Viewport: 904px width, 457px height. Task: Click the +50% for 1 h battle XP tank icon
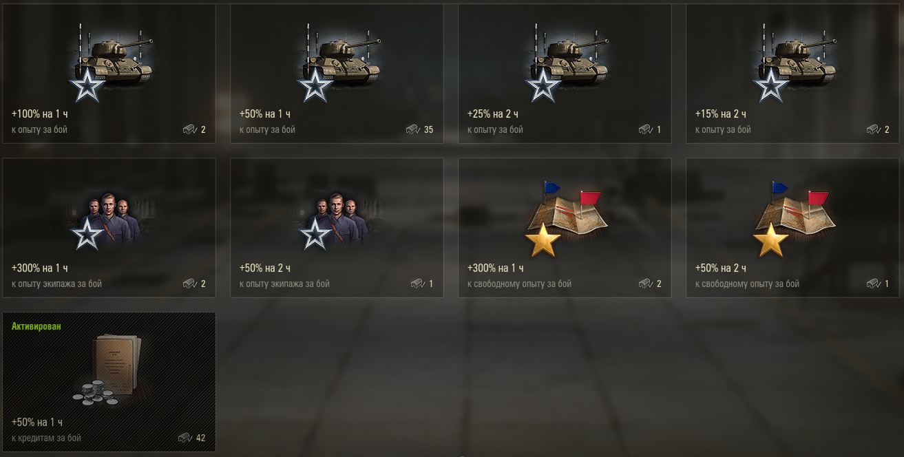pyautogui.click(x=340, y=62)
